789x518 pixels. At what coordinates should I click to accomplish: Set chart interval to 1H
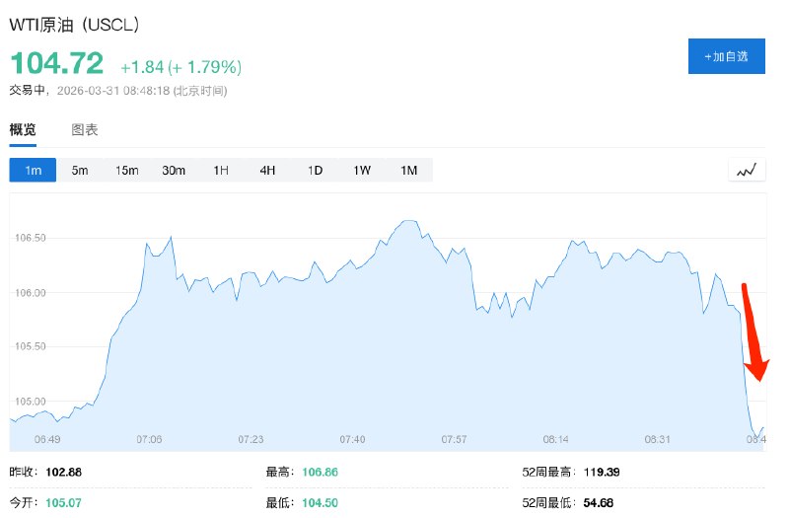[221, 170]
